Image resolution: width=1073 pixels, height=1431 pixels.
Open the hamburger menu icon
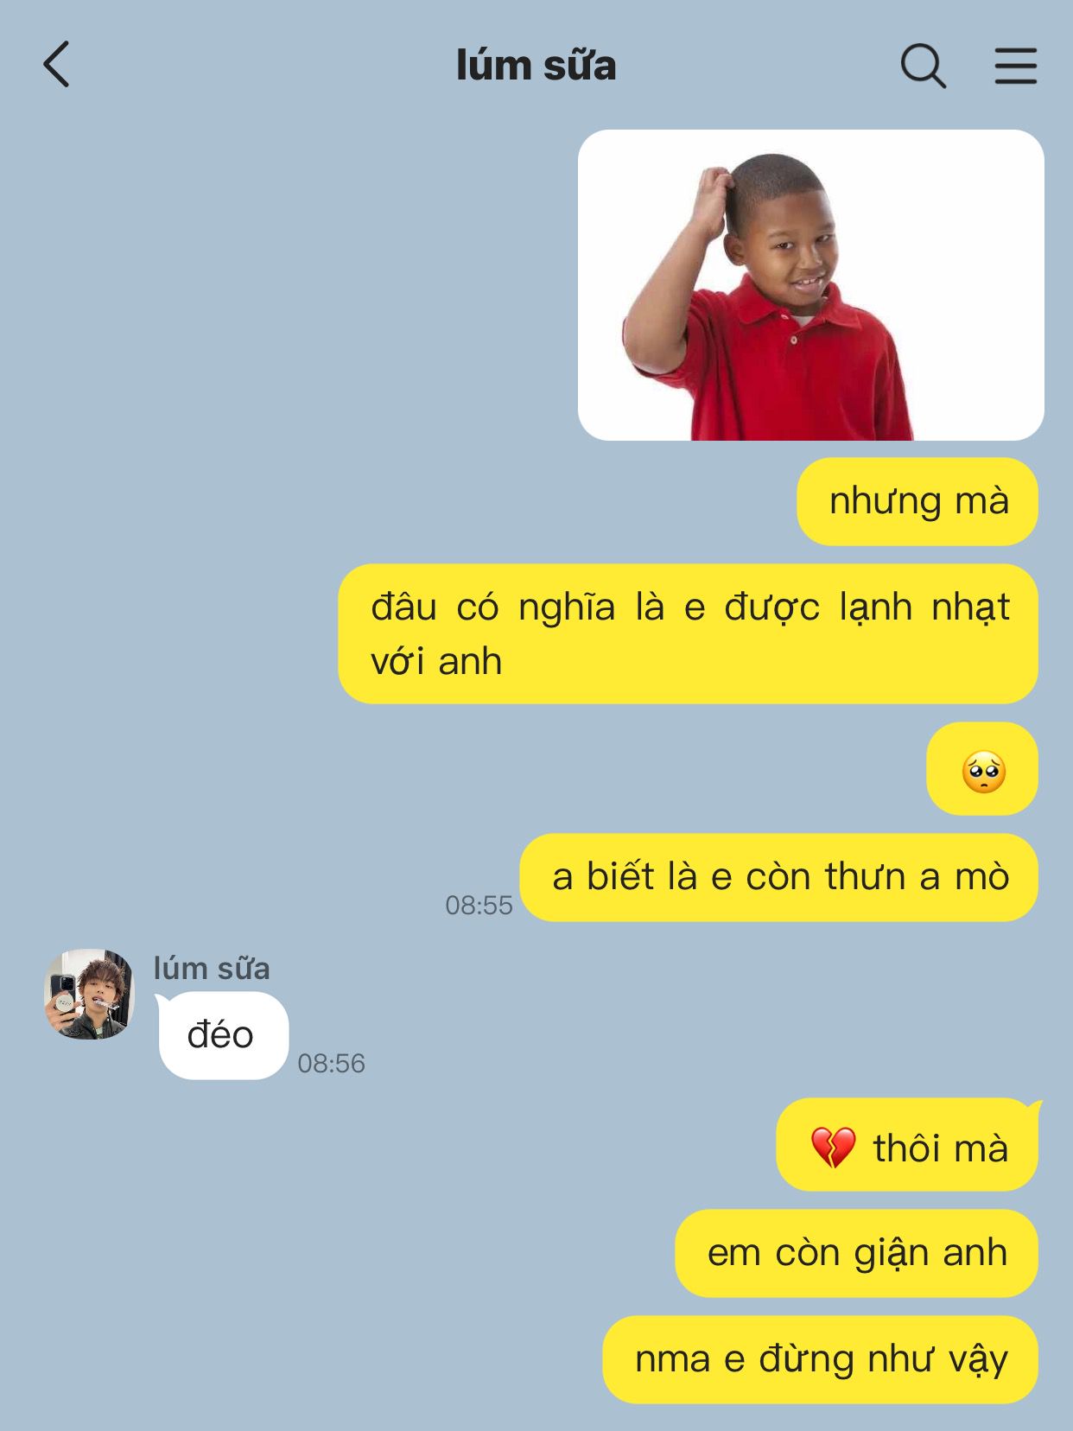tap(1015, 66)
